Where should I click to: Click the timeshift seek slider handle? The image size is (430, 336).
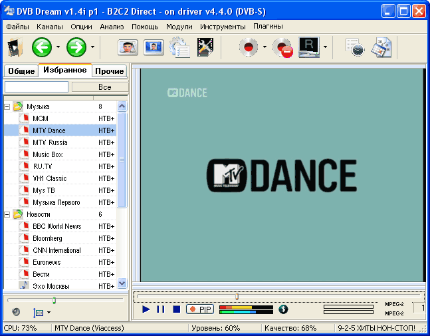[x=237, y=297]
